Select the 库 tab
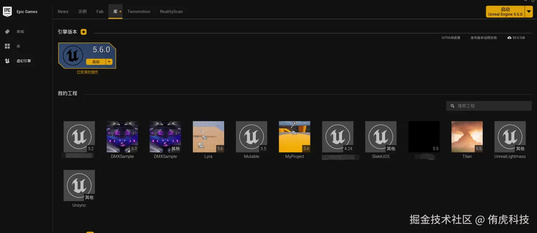The image size is (537, 233). coord(115,12)
